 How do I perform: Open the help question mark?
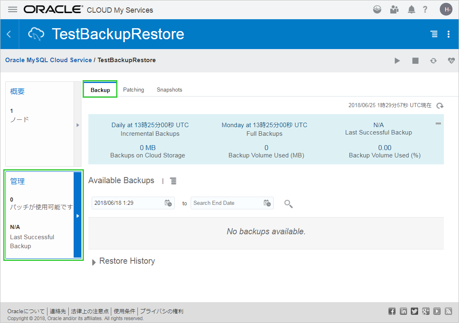coord(425,10)
